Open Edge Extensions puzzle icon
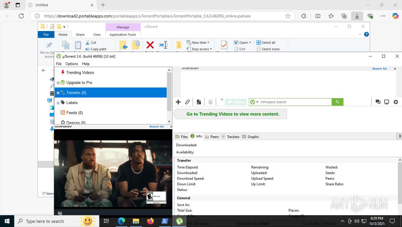Image resolution: width=402 pixels, height=227 pixels. point(304,16)
